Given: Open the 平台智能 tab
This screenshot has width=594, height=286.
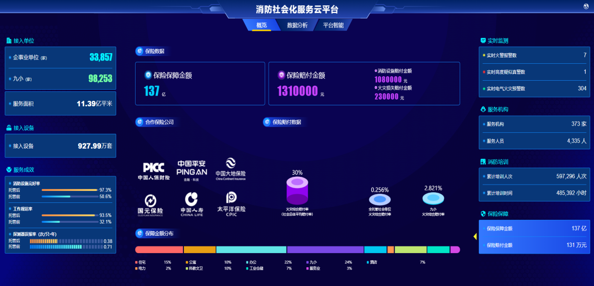Looking at the screenshot, I should pyautogui.click(x=333, y=25).
